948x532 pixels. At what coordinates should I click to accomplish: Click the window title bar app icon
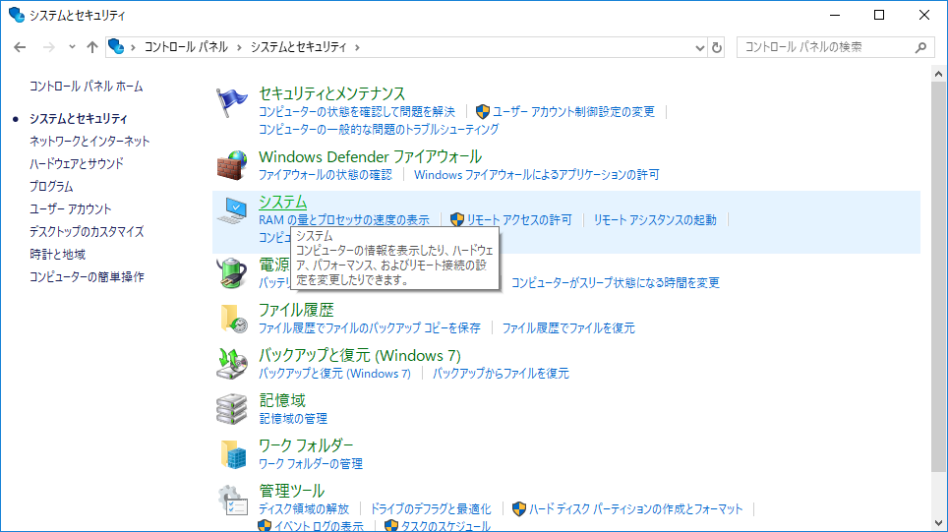pos(17,15)
